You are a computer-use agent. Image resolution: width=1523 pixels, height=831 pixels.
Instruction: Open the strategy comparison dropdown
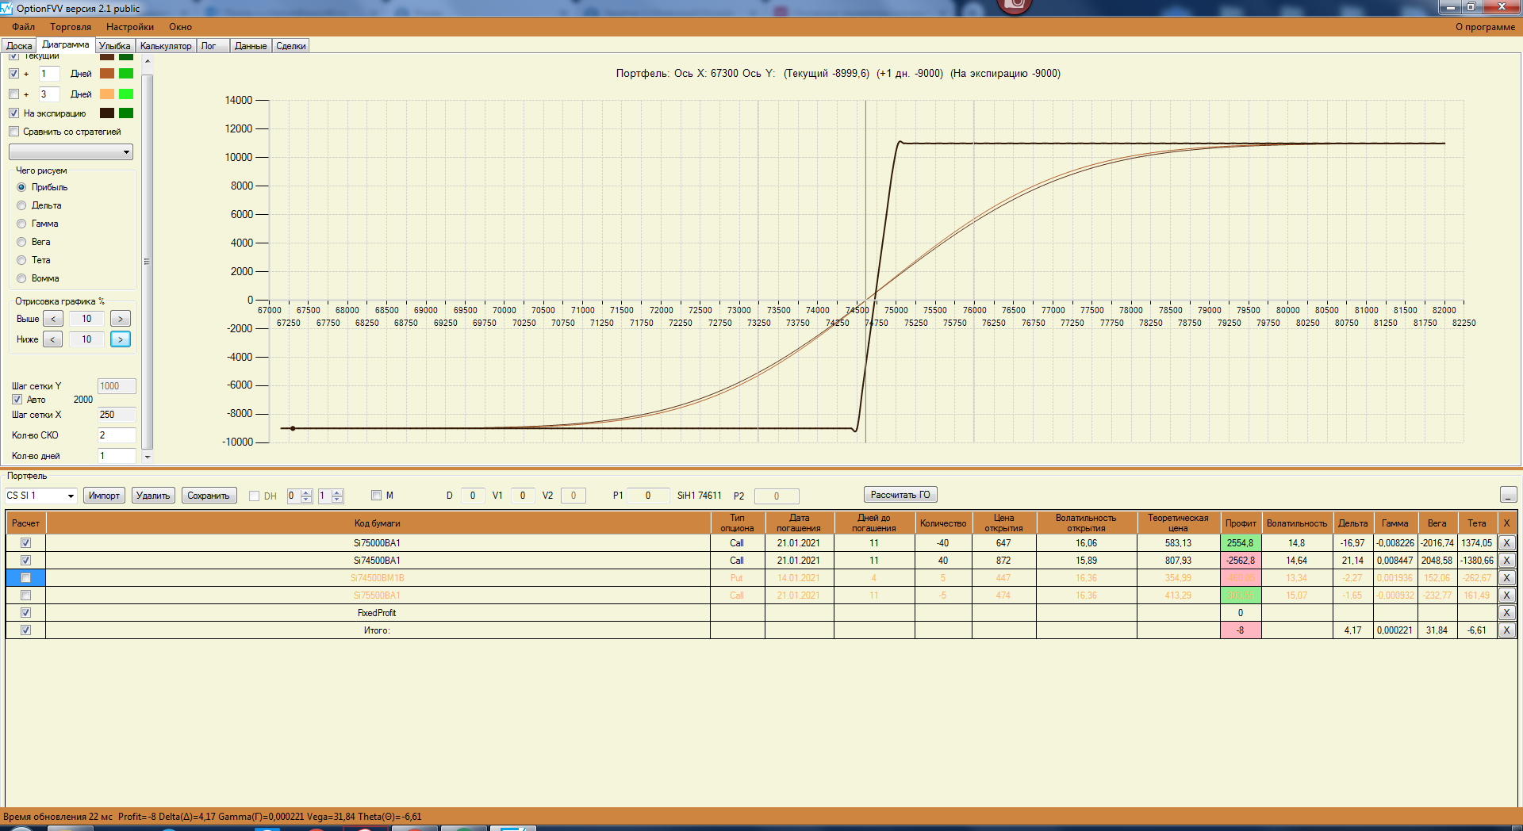pyautogui.click(x=71, y=151)
